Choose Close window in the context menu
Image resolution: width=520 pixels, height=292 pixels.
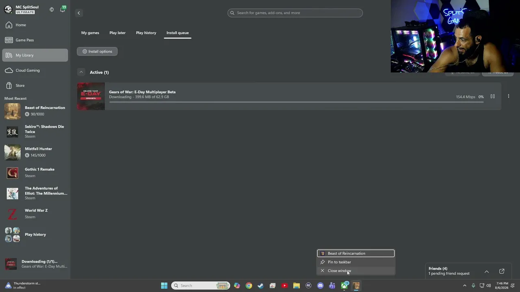click(x=356, y=271)
